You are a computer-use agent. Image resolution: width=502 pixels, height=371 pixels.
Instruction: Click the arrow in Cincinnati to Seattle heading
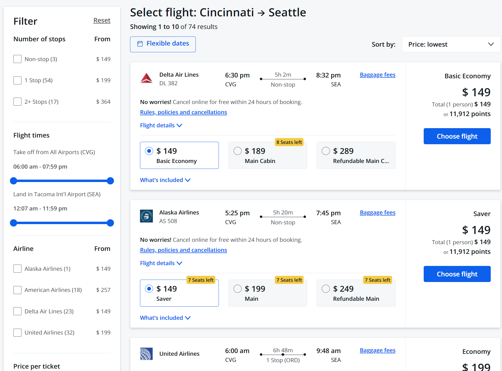pyautogui.click(x=261, y=12)
